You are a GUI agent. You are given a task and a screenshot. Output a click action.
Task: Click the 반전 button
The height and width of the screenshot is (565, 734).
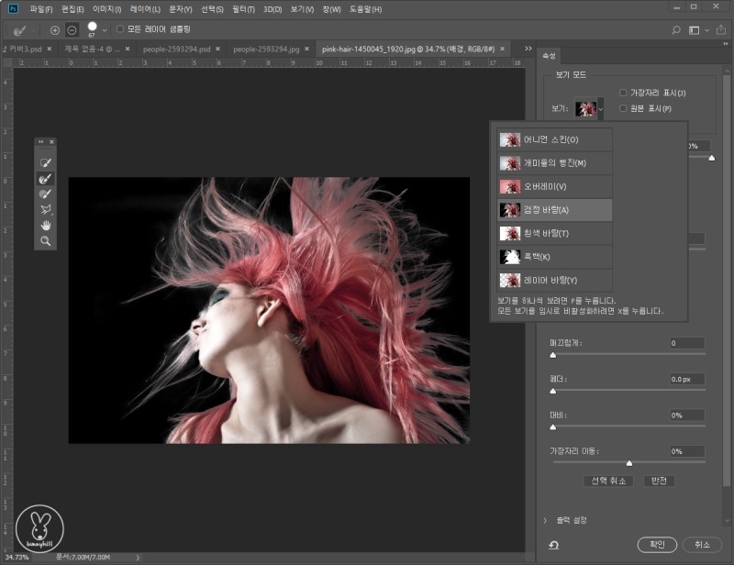659,481
